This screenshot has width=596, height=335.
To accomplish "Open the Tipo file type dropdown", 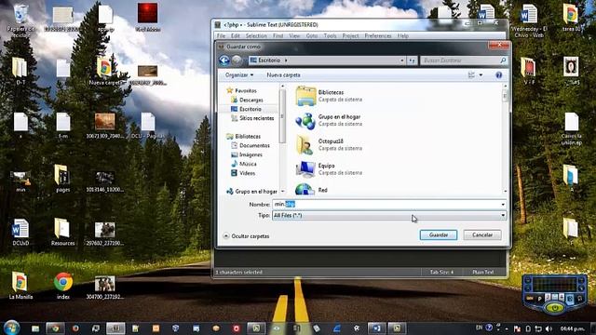I will point(389,215).
